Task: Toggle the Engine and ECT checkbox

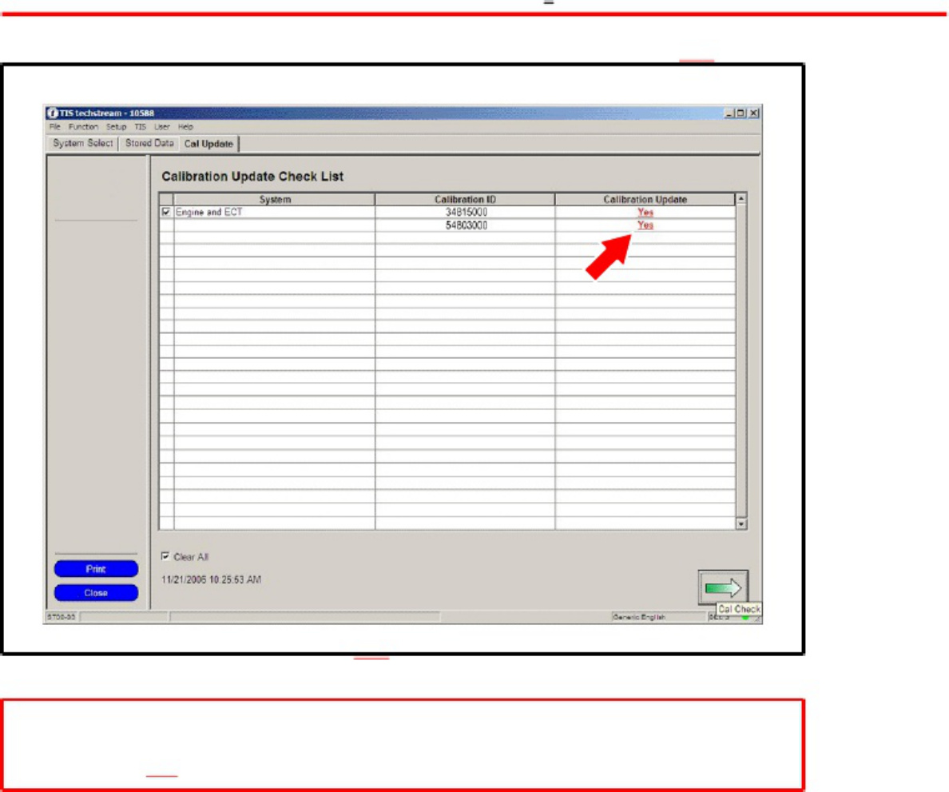Action: [x=166, y=212]
